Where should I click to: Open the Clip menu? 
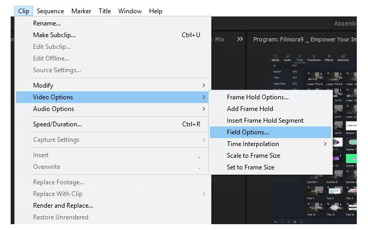pos(24,11)
